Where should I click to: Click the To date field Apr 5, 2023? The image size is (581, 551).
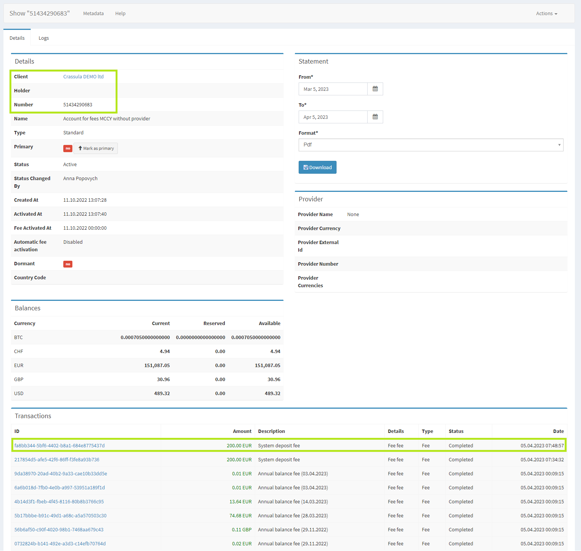[333, 117]
